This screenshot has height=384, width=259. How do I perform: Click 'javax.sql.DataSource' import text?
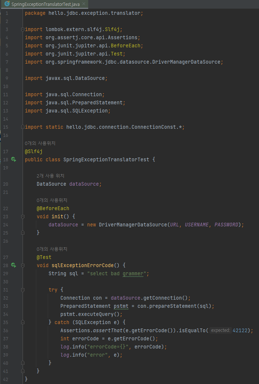tap(75, 78)
